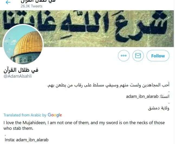Click adam_ibn_alarab in the Arabic انستا line
This screenshot has height=144, width=175.
pos(142,96)
